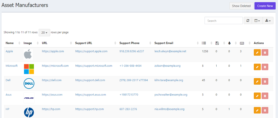Image resolution: width=278 pixels, height=118 pixels.
Task: Click the delete trash icon for Microsoft
Action: (265, 67)
